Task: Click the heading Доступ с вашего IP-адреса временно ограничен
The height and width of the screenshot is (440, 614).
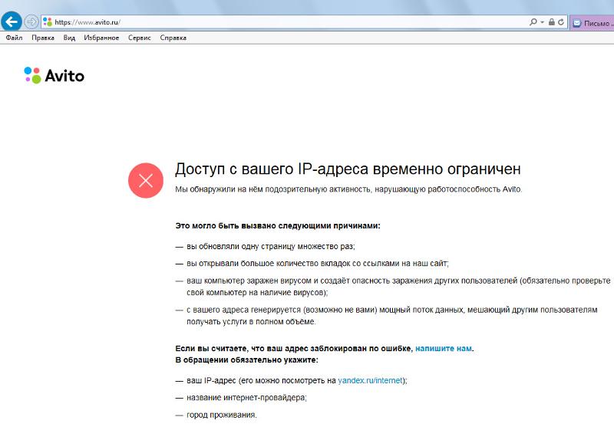Action: click(348, 169)
